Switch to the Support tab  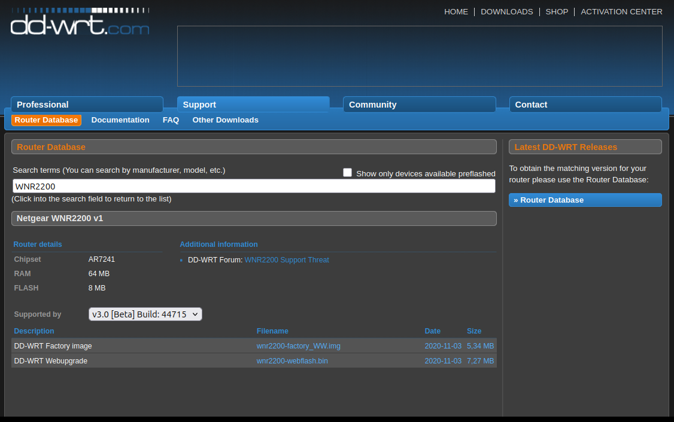pos(253,105)
